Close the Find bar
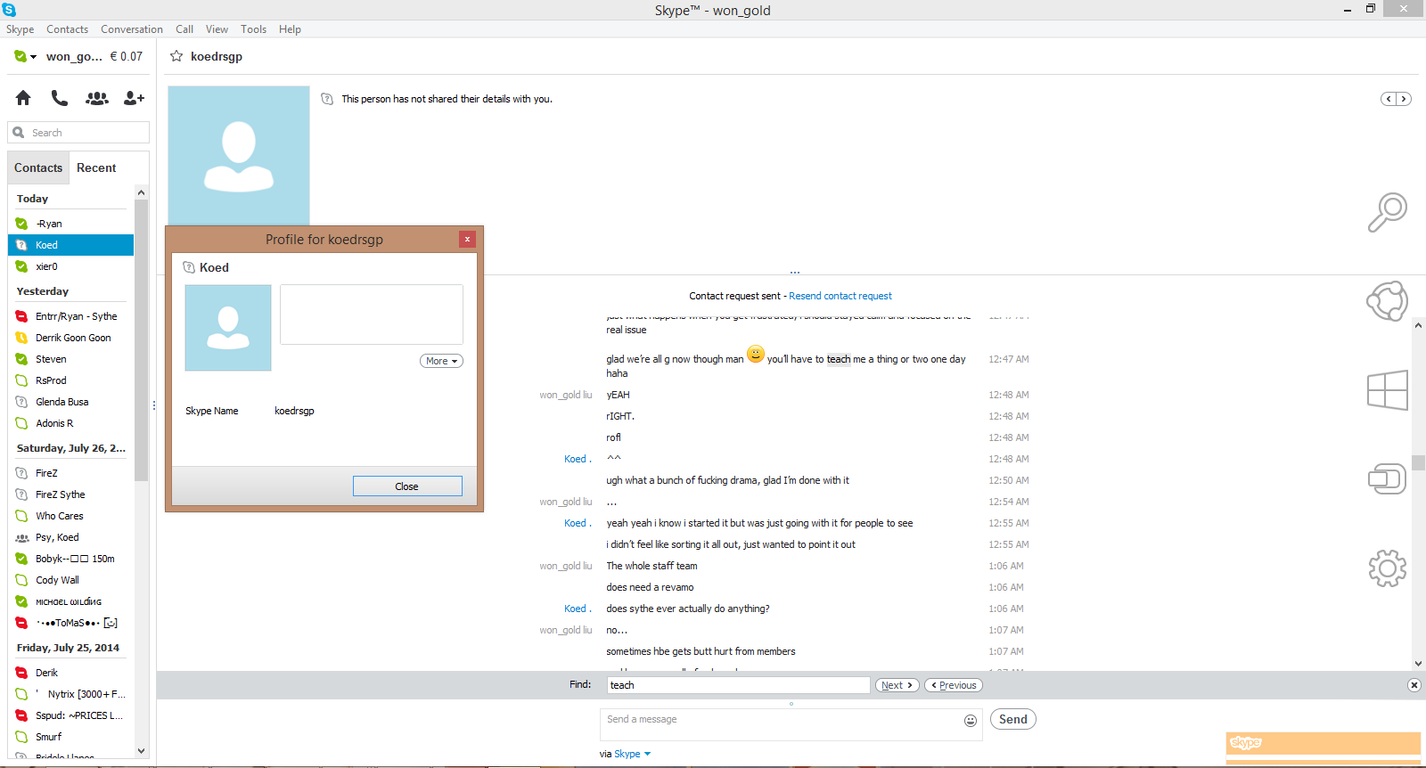Image resolution: width=1426 pixels, height=768 pixels. point(1414,685)
